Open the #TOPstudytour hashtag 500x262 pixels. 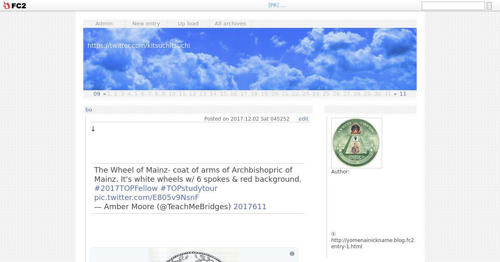coord(189,188)
